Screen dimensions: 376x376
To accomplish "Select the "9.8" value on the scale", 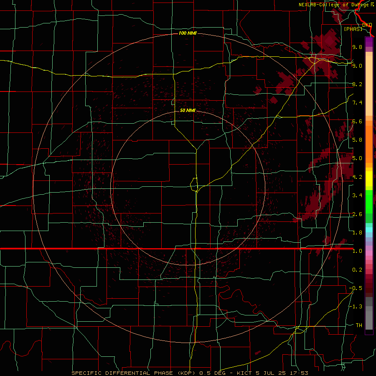I will 357,47.
